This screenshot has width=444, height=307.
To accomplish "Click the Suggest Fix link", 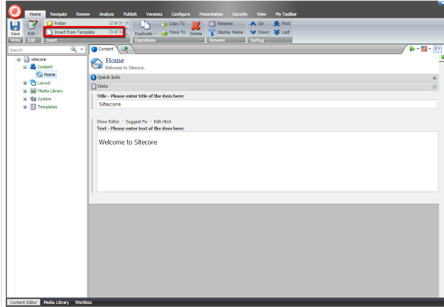I will point(137,122).
